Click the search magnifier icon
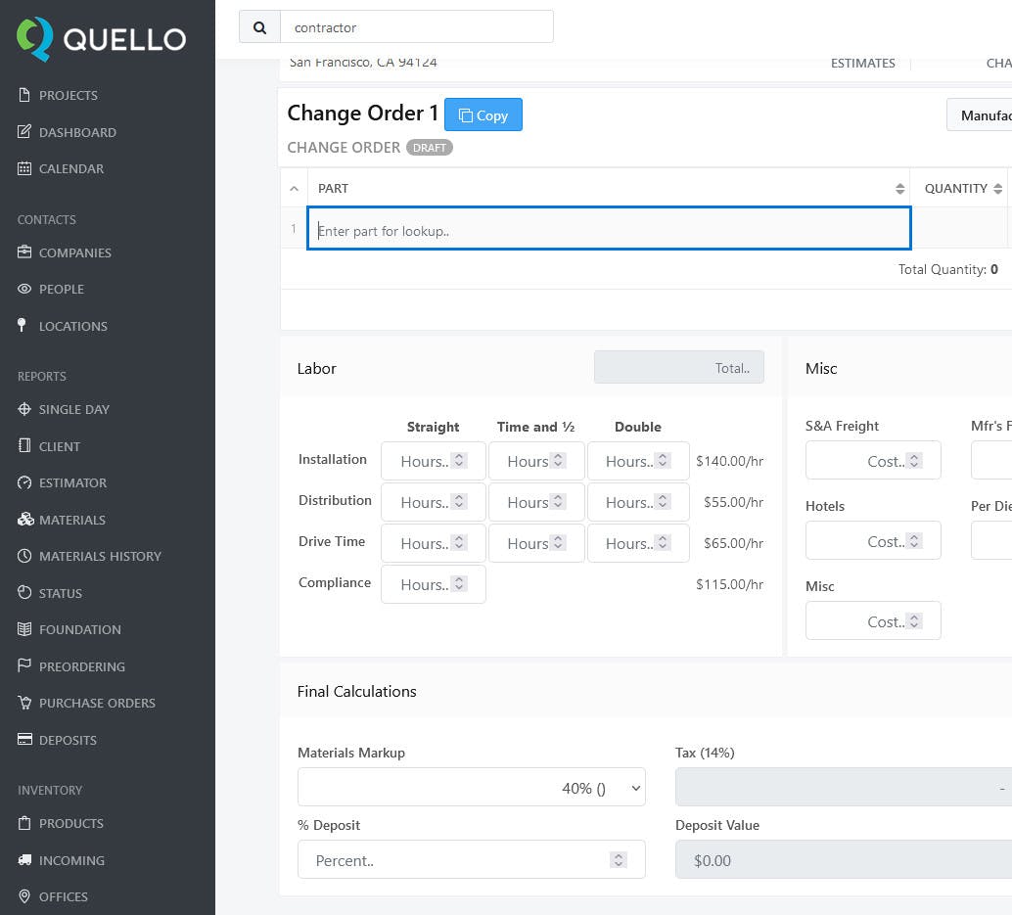 [258, 25]
